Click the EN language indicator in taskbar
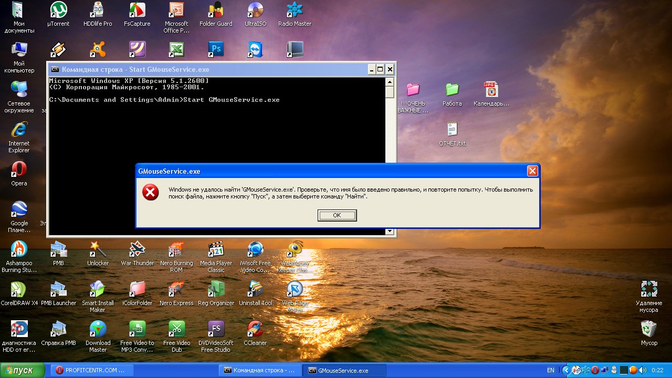The image size is (672, 378). 550,370
